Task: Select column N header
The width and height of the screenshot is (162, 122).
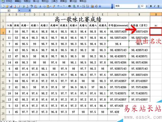Action: point(156,14)
